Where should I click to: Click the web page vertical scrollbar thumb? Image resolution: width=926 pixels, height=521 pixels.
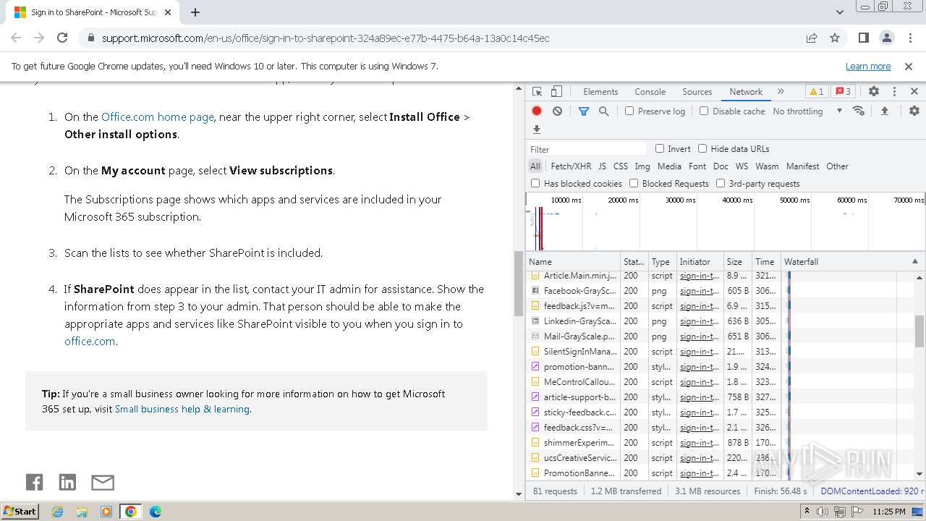click(518, 284)
